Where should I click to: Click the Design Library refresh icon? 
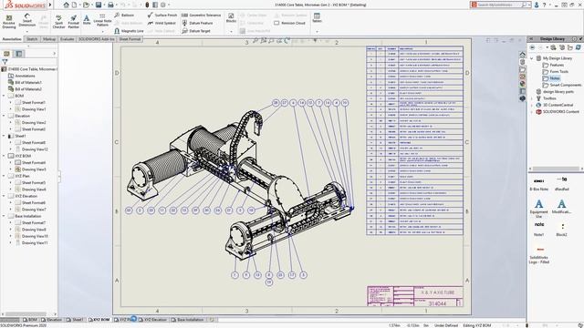pyautogui.click(x=578, y=47)
